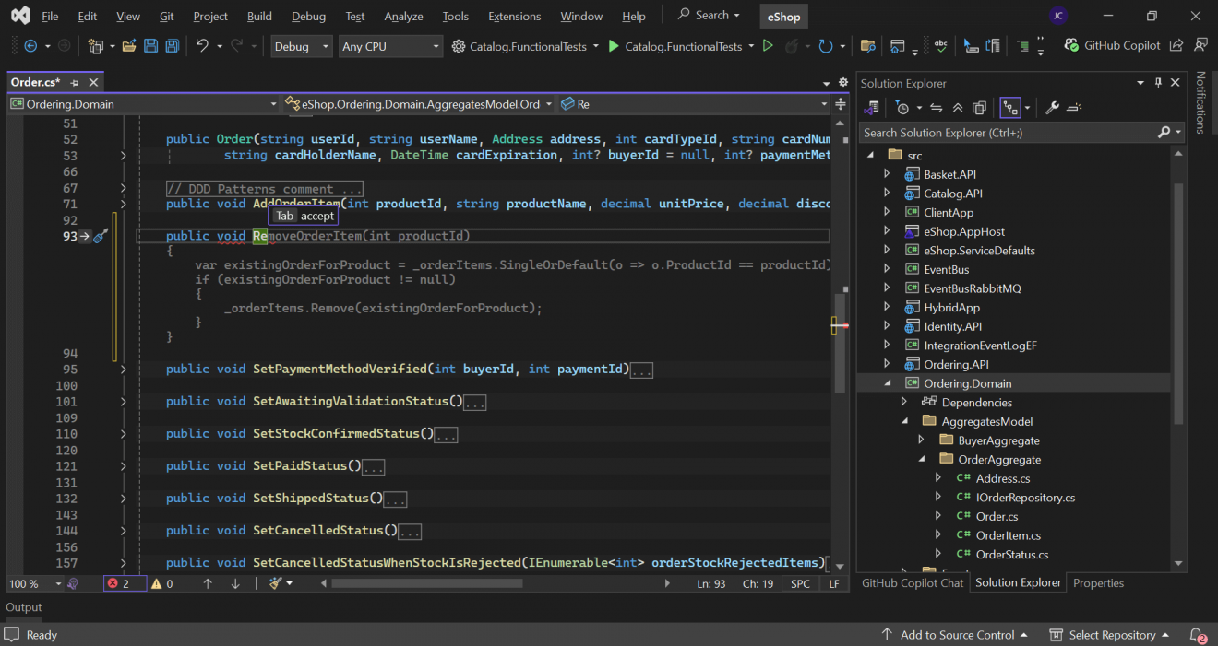Open the Any CPU platform dropdown
1218x646 pixels.
[390, 45]
